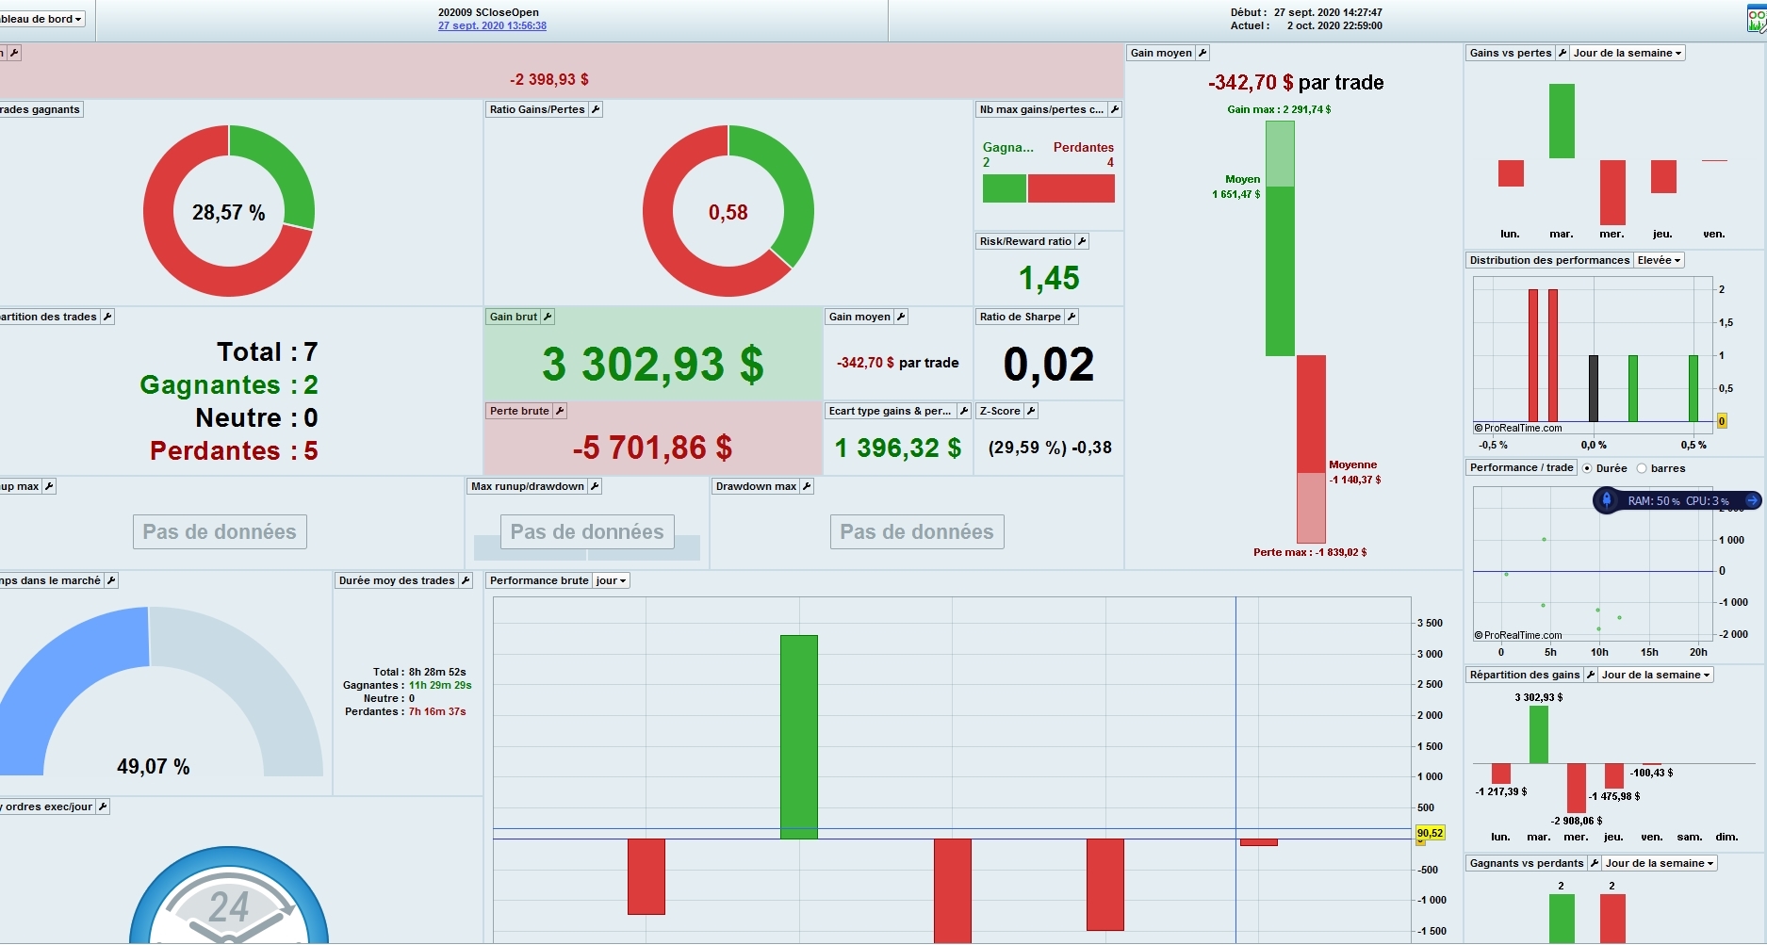The height and width of the screenshot is (945, 1767).
Task: Click the 'Perte max : -1 839,02 $' label
Action: pos(1310,552)
